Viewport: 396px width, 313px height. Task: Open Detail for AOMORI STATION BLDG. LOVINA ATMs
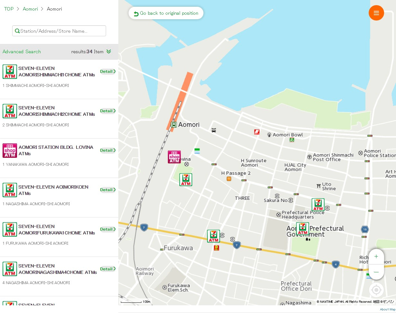tap(108, 150)
